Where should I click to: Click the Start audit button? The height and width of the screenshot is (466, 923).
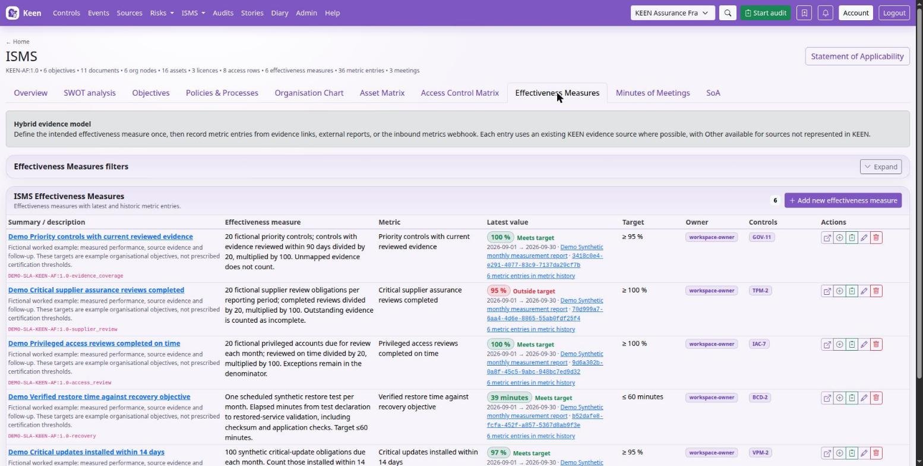(765, 13)
